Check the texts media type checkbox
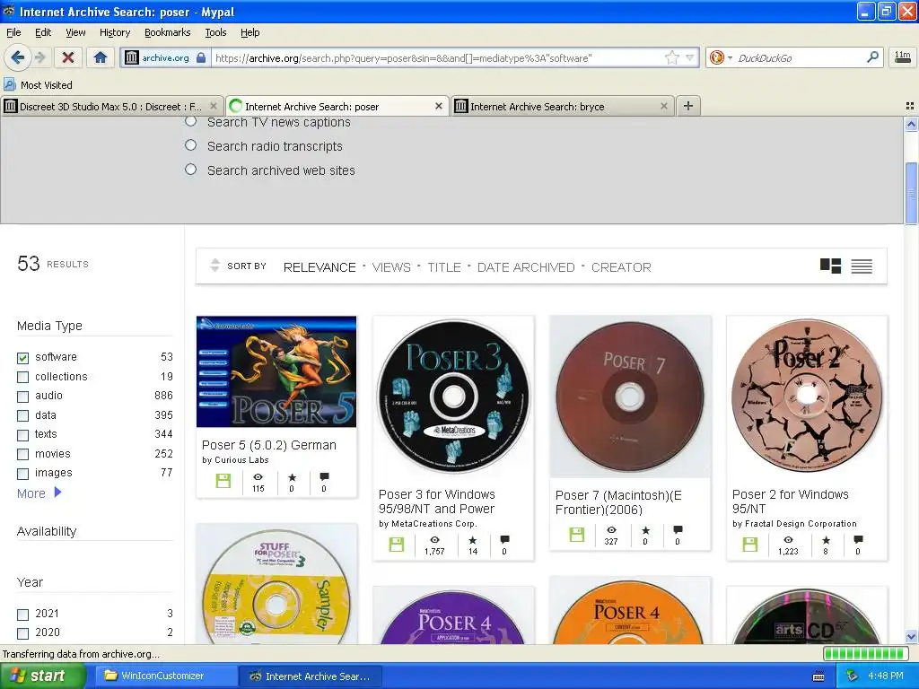The image size is (919, 689). [22, 435]
